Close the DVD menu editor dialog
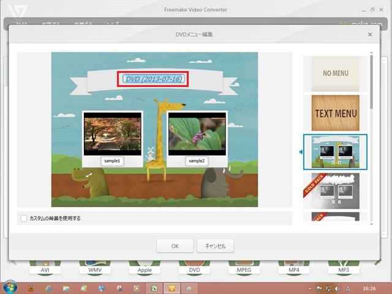The image size is (392, 294). 370,35
